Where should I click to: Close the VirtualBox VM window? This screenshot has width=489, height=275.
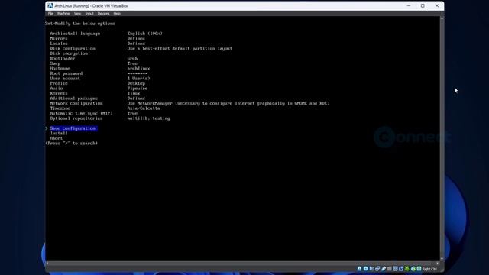pyautogui.click(x=436, y=5)
